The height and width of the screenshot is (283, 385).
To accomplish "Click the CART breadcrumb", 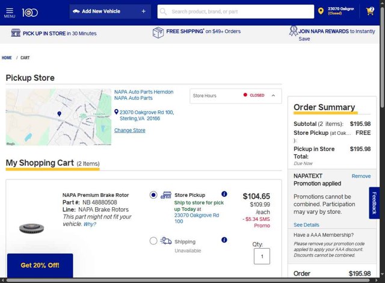I will (25, 58).
